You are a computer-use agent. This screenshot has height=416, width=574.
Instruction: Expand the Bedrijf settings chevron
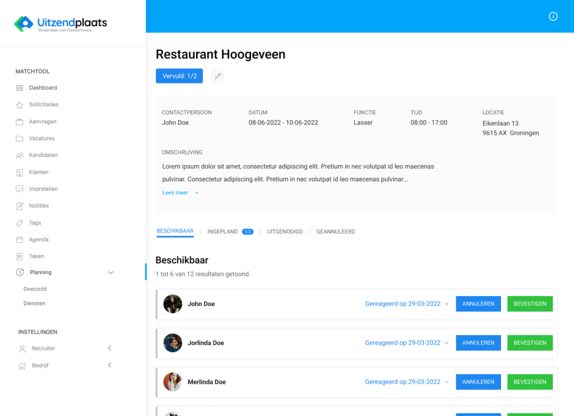click(x=110, y=365)
